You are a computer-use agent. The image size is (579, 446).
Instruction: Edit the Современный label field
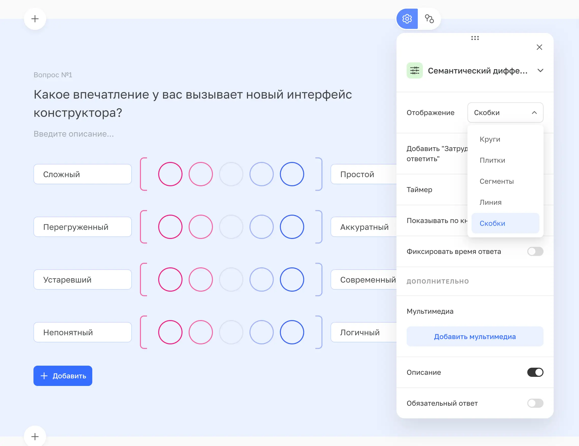(364, 280)
